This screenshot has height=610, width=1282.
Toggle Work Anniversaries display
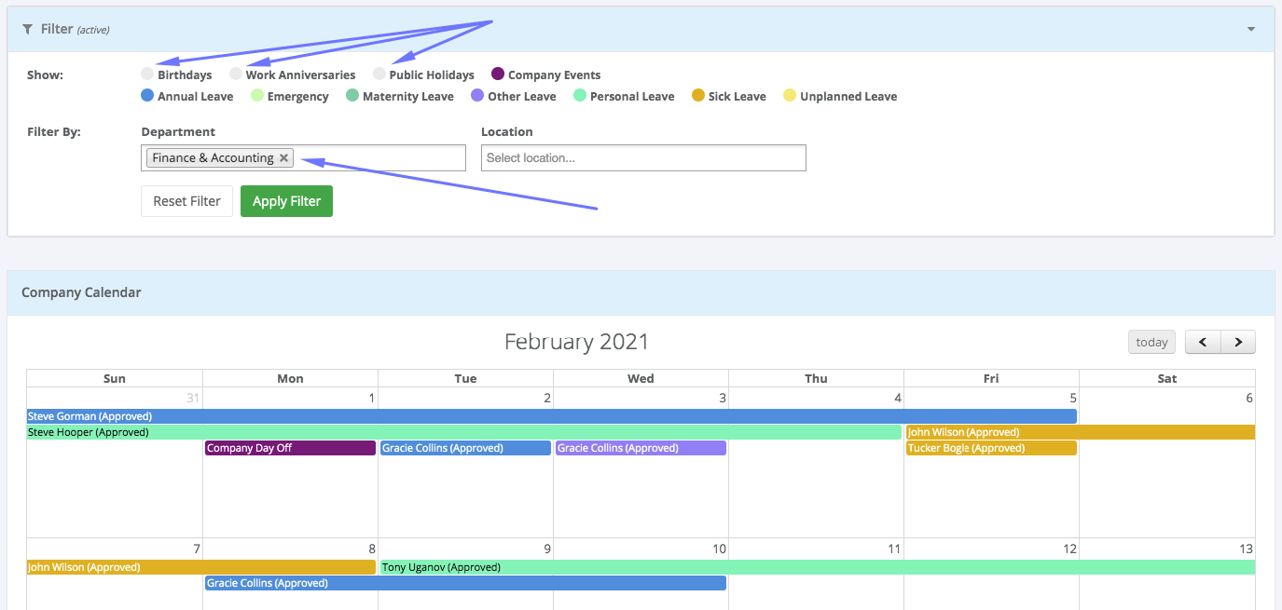(236, 74)
